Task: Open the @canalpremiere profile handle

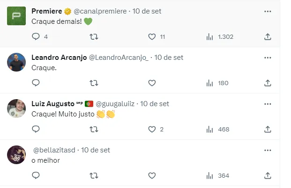Action: click(x=100, y=11)
